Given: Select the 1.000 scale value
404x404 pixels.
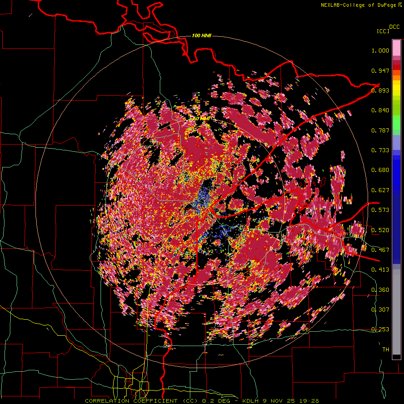Looking at the screenshot, I should tap(380, 50).
